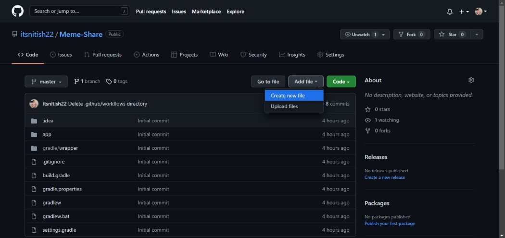Click the gradlew.bat file icon
The width and height of the screenshot is (505, 238).
click(x=34, y=216)
